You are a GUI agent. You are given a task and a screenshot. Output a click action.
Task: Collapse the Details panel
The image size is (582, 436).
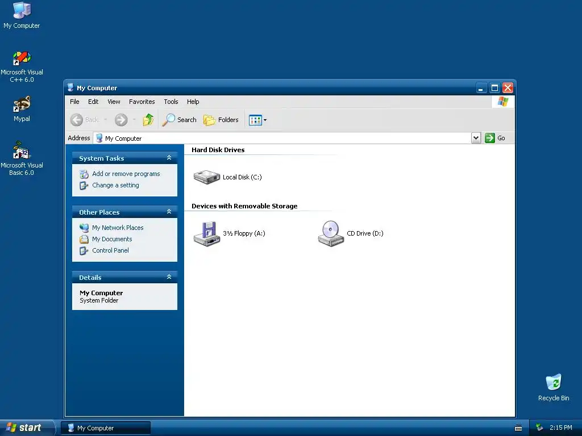pos(169,277)
